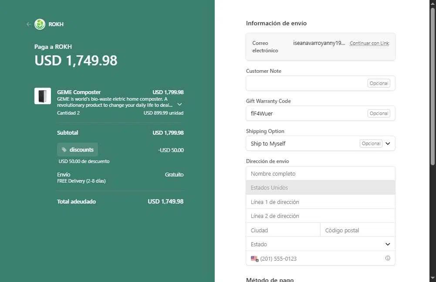Click the Total adeudado amount
The width and height of the screenshot is (436, 282).
[166, 201]
